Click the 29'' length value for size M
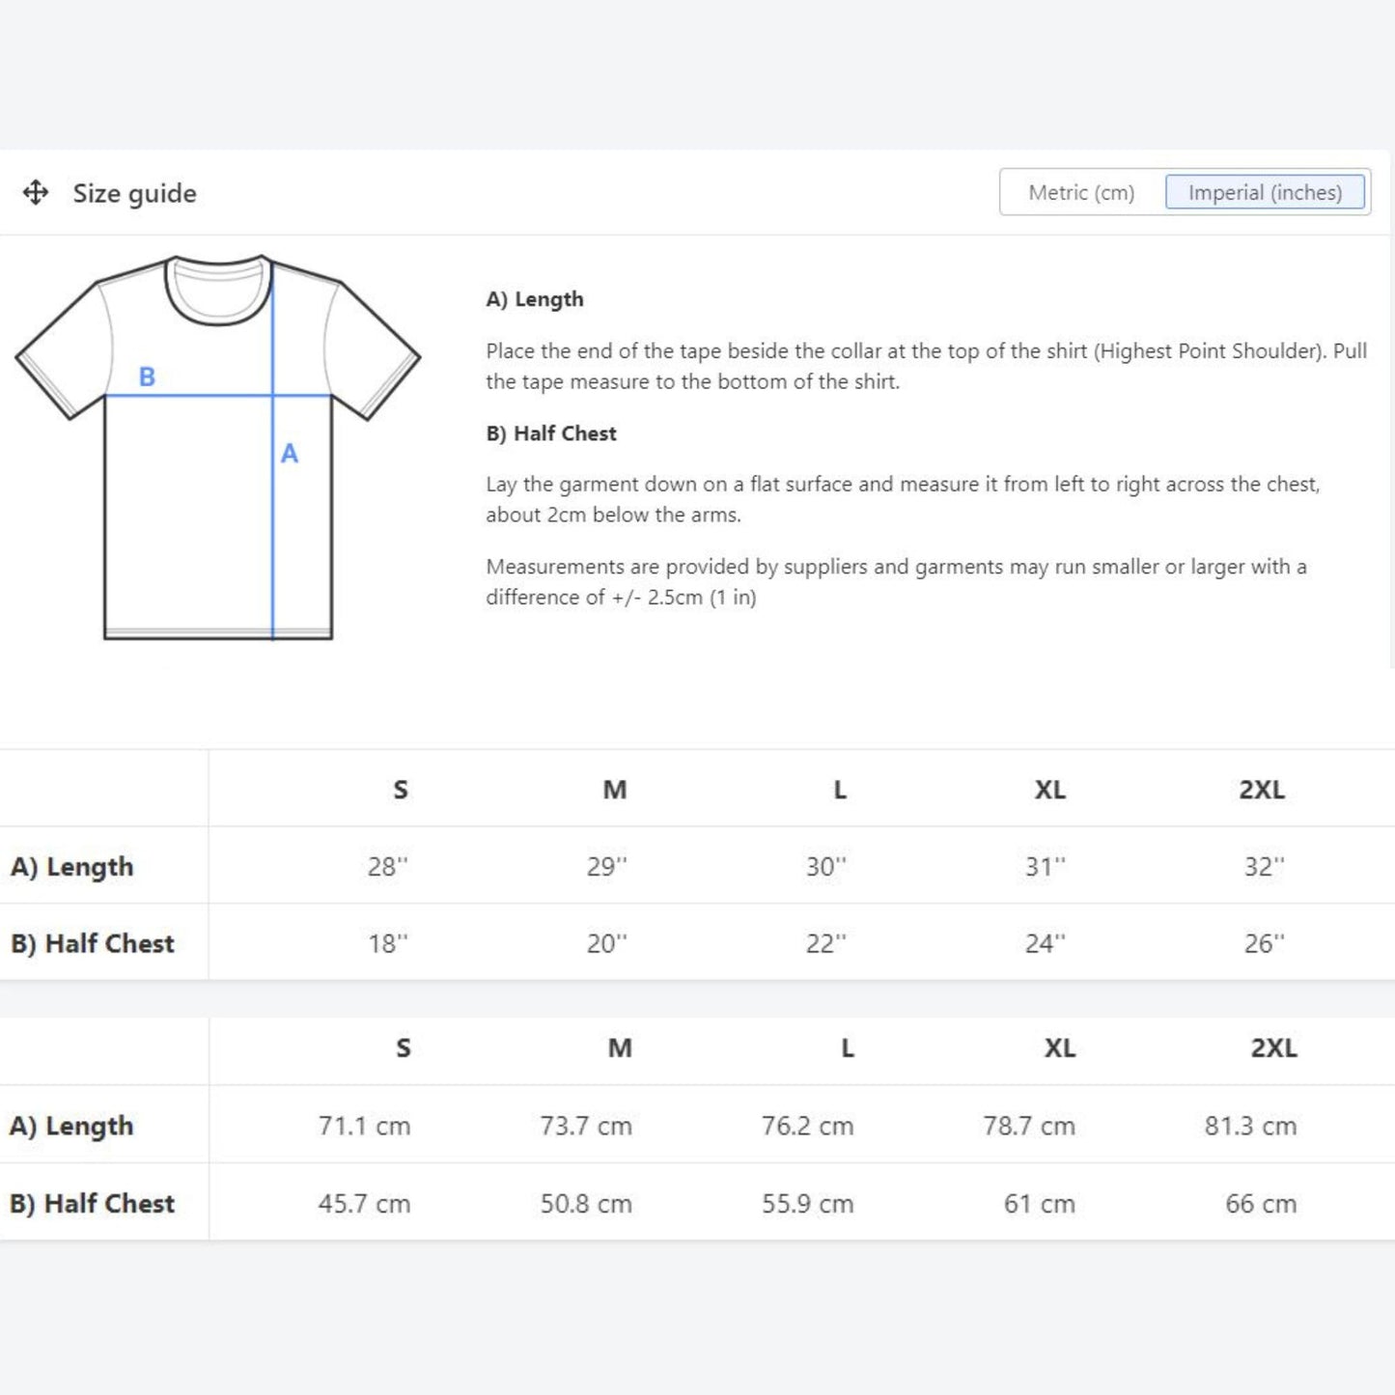This screenshot has height=1395, width=1395. (x=606, y=867)
